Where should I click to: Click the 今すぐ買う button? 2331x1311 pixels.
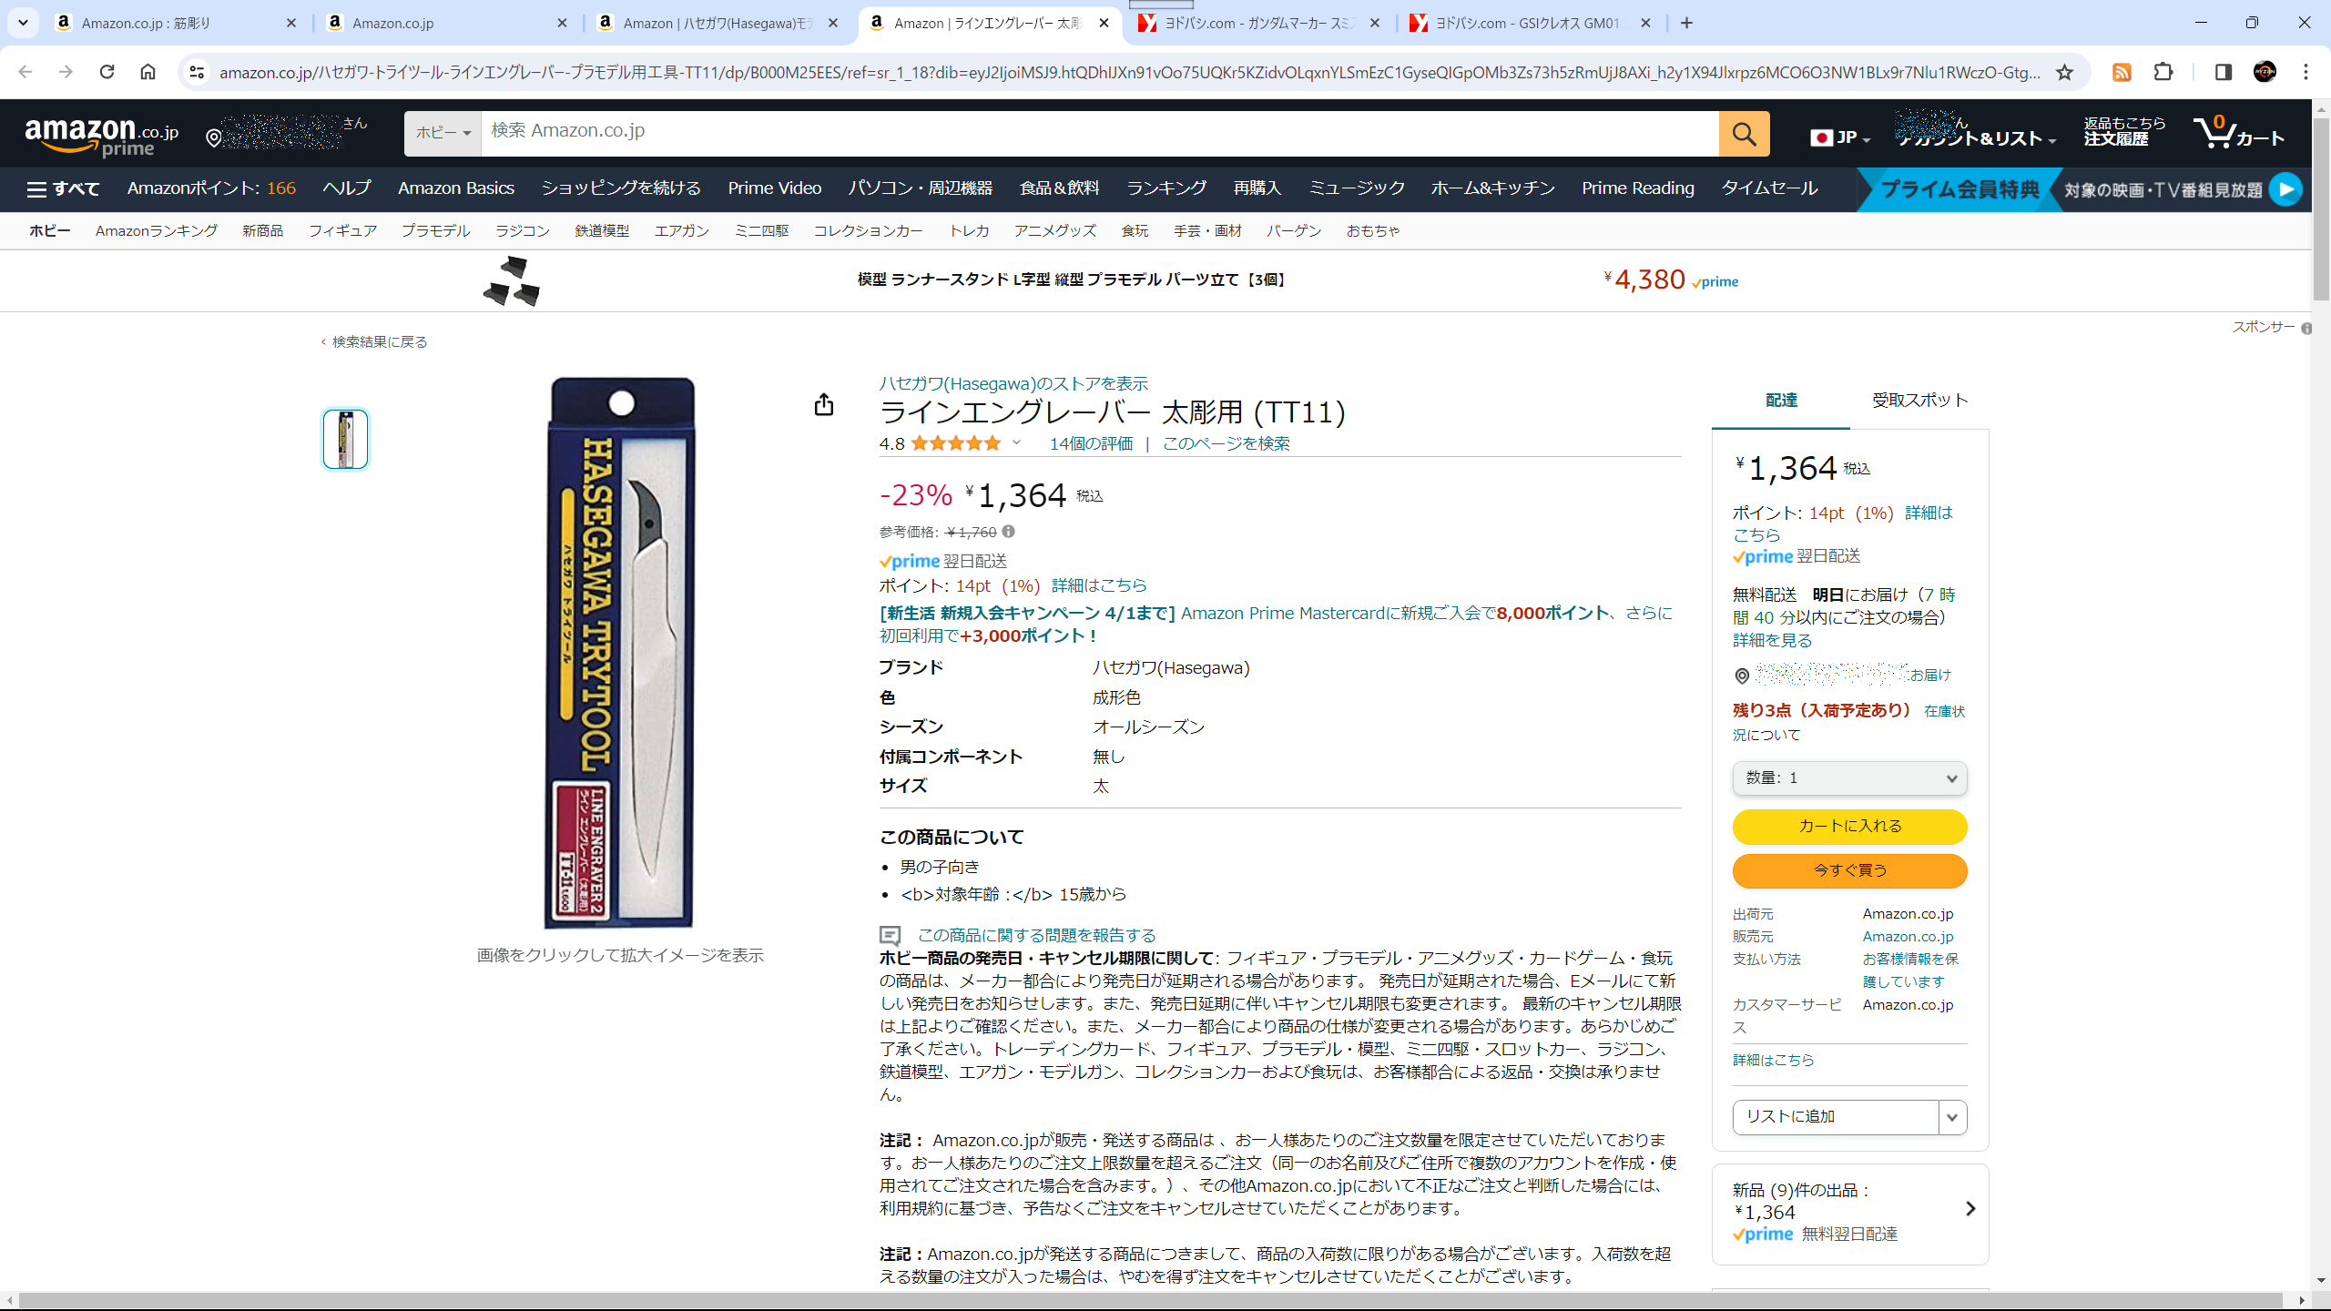click(x=1849, y=871)
